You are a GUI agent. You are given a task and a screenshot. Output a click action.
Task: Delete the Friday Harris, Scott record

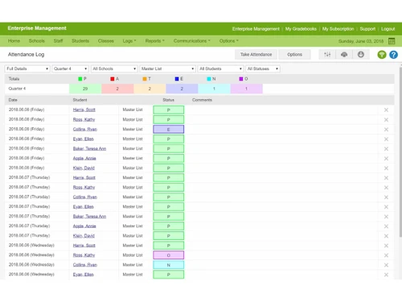click(386, 110)
